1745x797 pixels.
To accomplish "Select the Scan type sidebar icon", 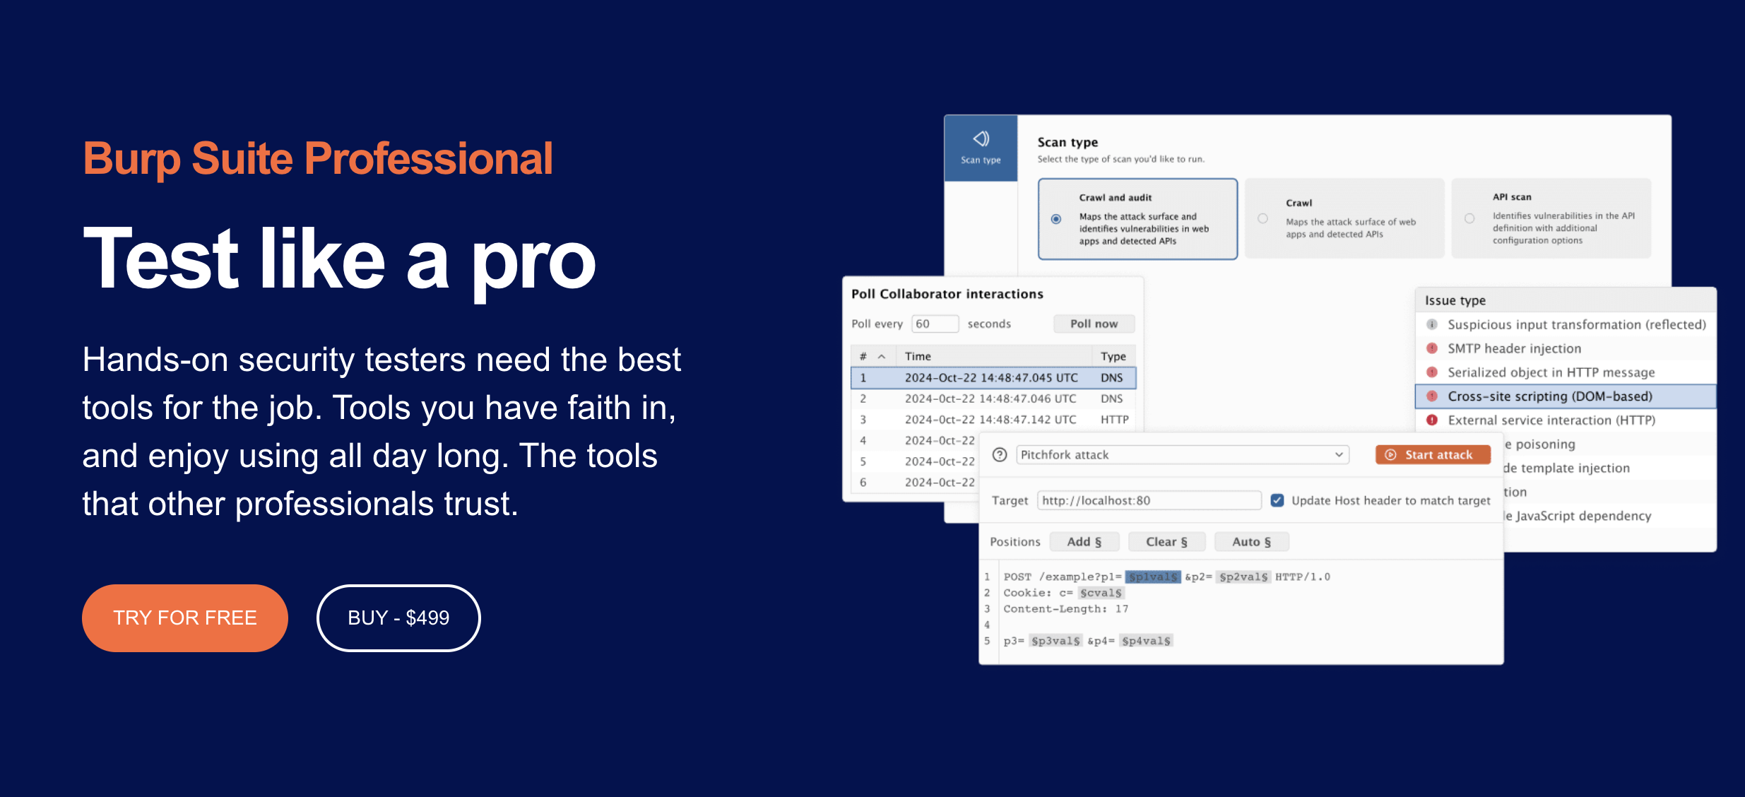I will tap(981, 148).
